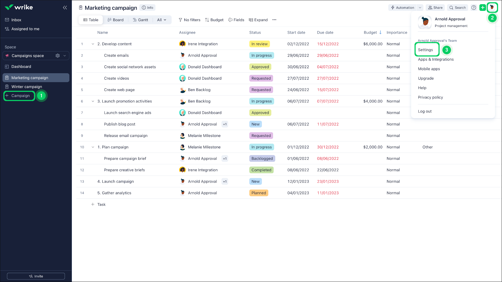Image resolution: width=502 pixels, height=282 pixels.
Task: Select Upgrade menu item
Action: tap(426, 78)
